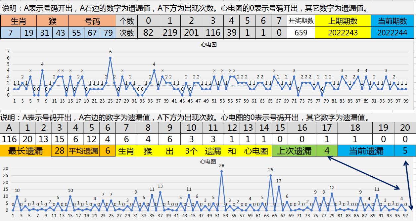This screenshot has height=221, width=416.
Task: Select the cell showing 2022243
Action: [x=343, y=33]
